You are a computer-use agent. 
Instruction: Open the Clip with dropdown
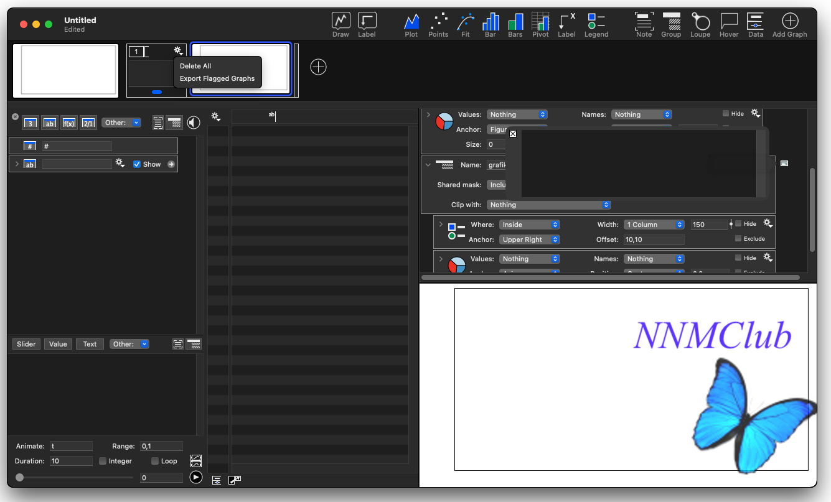548,205
